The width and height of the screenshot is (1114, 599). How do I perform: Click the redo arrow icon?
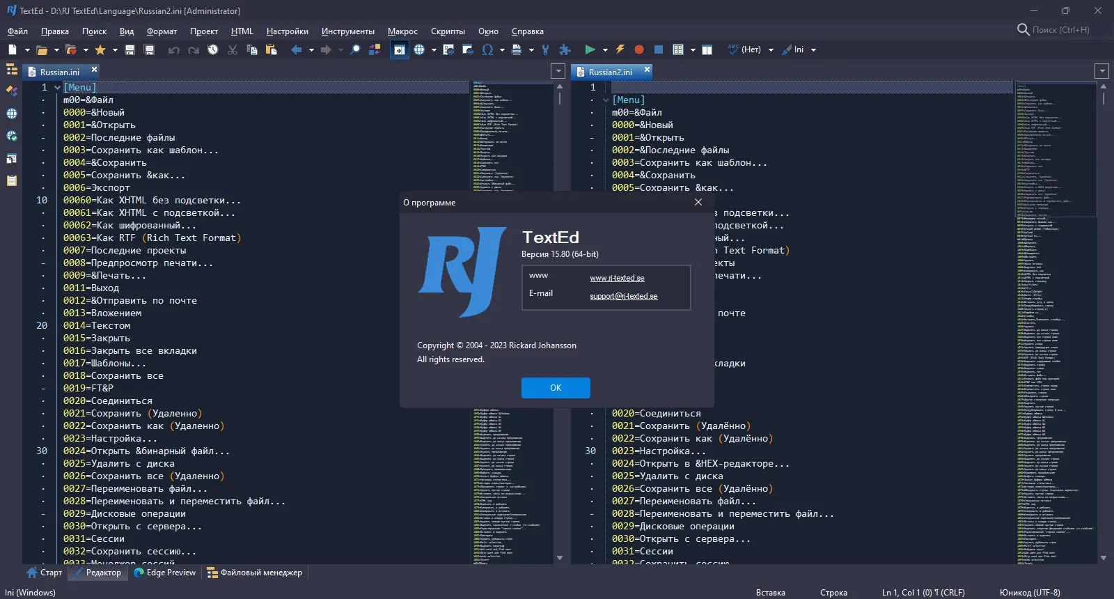[194, 49]
